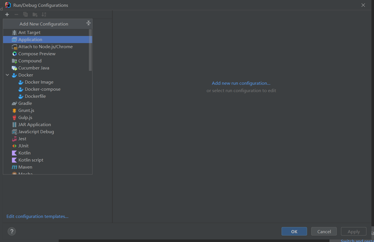Open 'Add new run configuration...' link
The height and width of the screenshot is (242, 374).
(241, 83)
